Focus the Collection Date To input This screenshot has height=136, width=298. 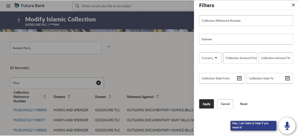pyautogui.click(x=270, y=78)
